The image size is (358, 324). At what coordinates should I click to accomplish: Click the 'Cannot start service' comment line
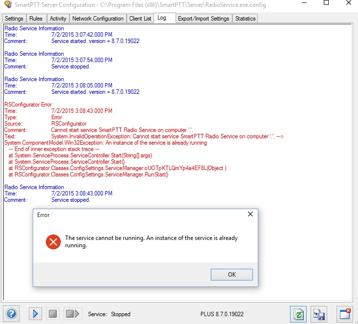pyautogui.click(x=122, y=130)
